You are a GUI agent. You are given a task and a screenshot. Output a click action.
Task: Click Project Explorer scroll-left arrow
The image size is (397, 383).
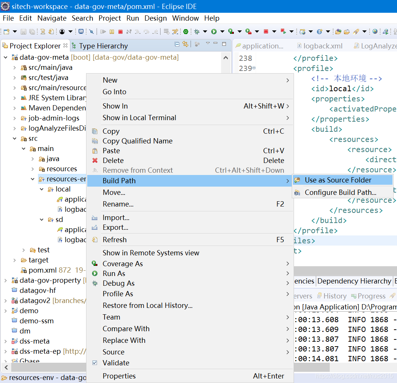point(6,368)
